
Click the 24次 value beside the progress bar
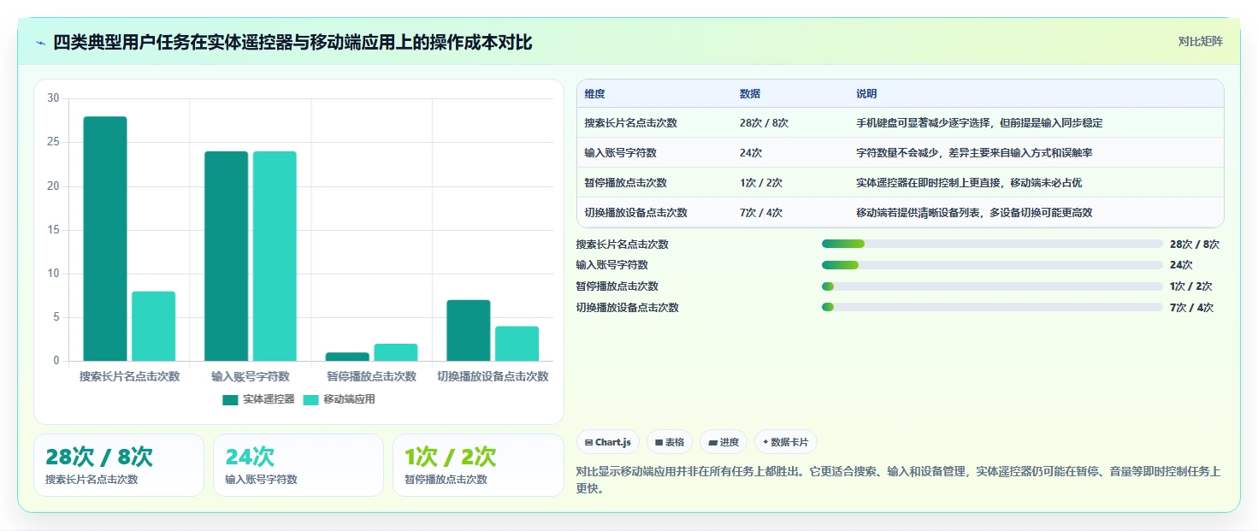click(x=1181, y=265)
